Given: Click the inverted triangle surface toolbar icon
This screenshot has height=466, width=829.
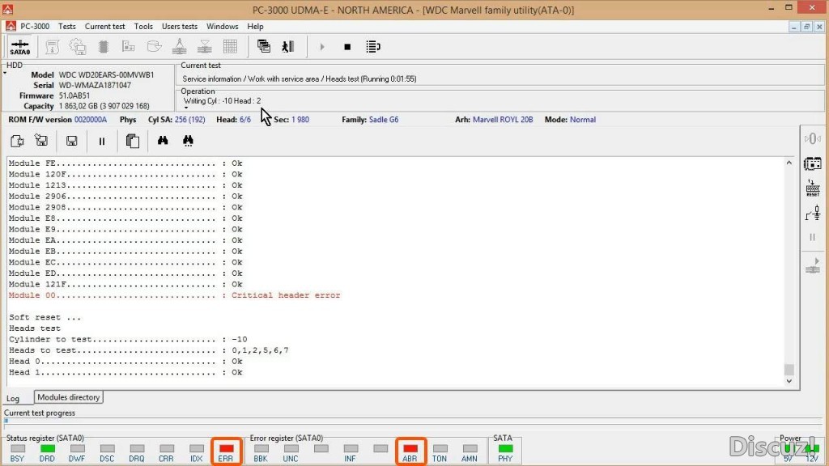Looking at the screenshot, I should click(205, 47).
